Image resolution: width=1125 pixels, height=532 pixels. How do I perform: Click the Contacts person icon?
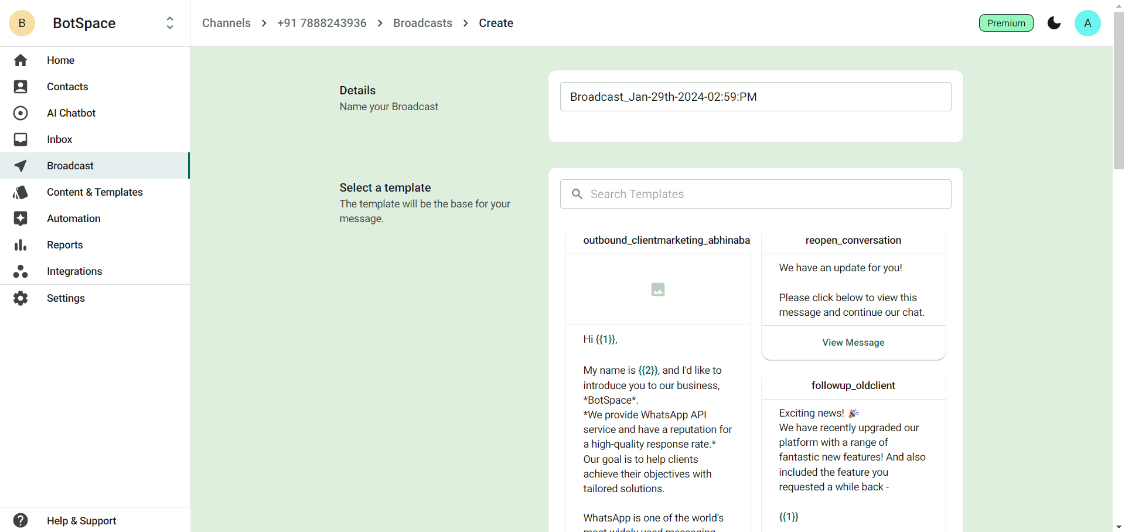pos(21,87)
